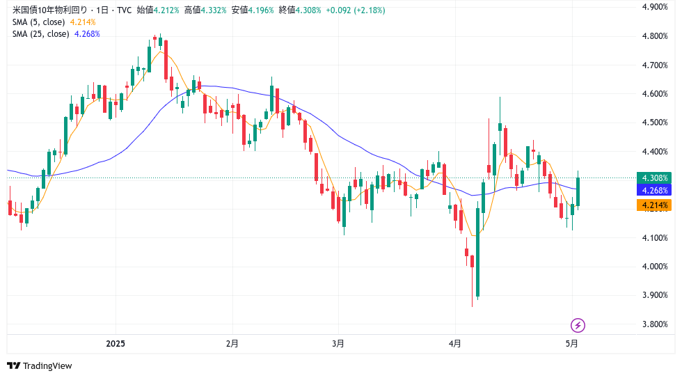
Task: Select the SMA (25, close) indicator label
Action: (x=41, y=34)
